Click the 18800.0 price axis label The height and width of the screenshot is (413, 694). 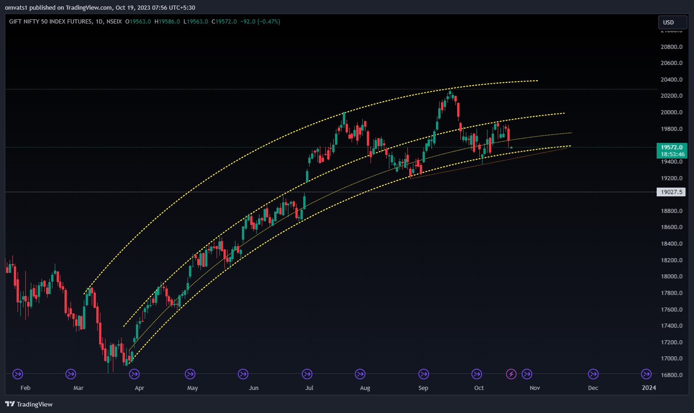click(671, 211)
